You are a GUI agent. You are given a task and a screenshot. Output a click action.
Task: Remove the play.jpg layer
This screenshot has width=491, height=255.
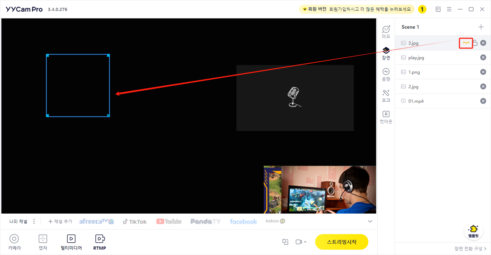point(483,57)
